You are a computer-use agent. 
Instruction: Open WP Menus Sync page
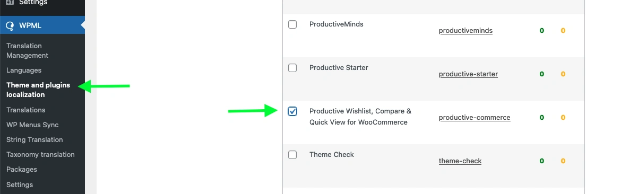click(x=32, y=125)
